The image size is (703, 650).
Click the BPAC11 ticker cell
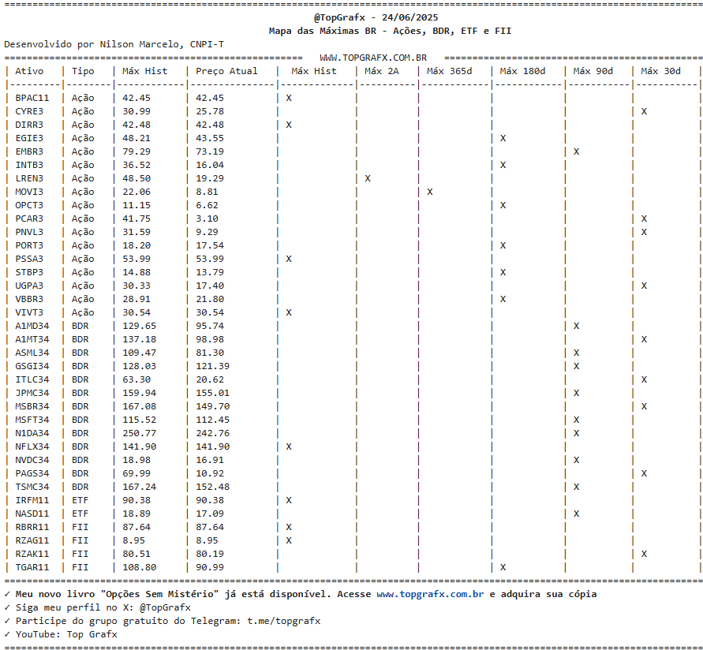click(x=32, y=98)
